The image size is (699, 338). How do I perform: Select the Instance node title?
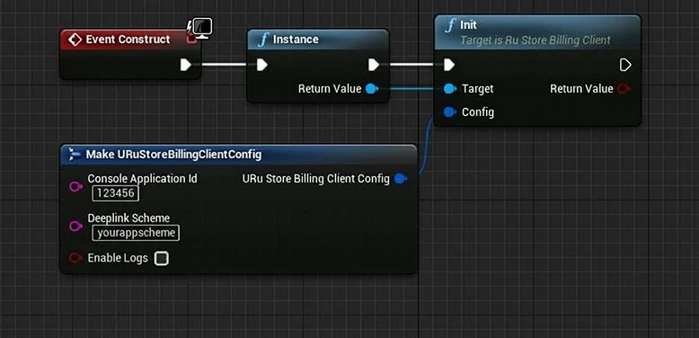tap(296, 40)
